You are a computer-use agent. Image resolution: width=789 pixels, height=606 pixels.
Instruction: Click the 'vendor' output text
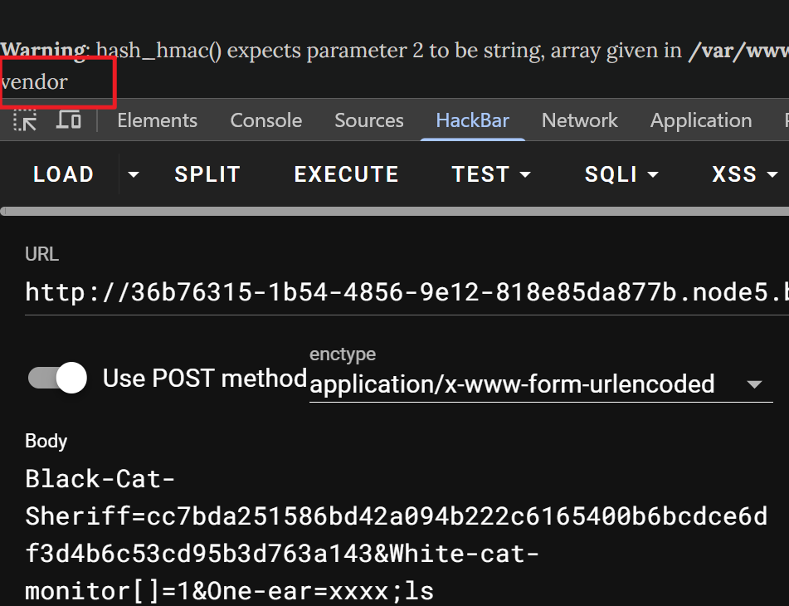coord(34,81)
